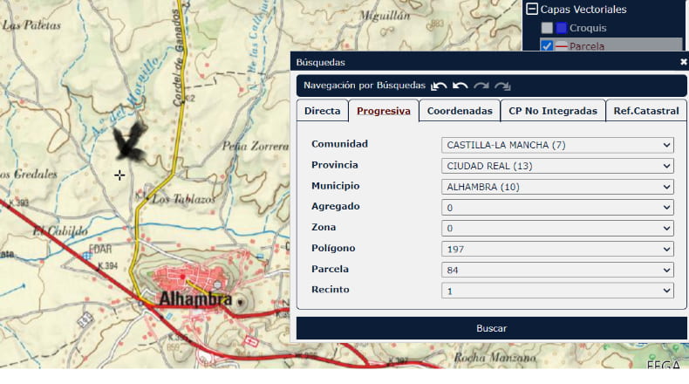Image resolution: width=689 pixels, height=384 pixels.
Task: Open the Recinto dropdown showing 1
Action: click(x=557, y=291)
